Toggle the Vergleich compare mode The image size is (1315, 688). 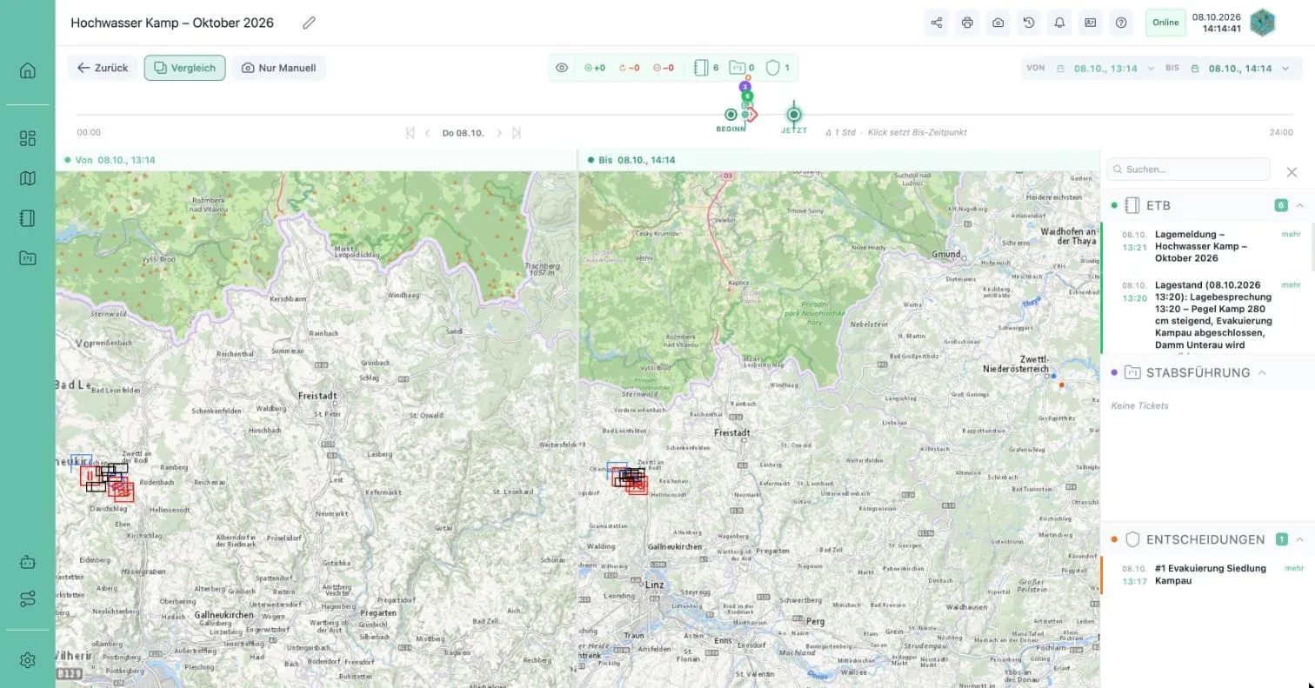(x=184, y=68)
